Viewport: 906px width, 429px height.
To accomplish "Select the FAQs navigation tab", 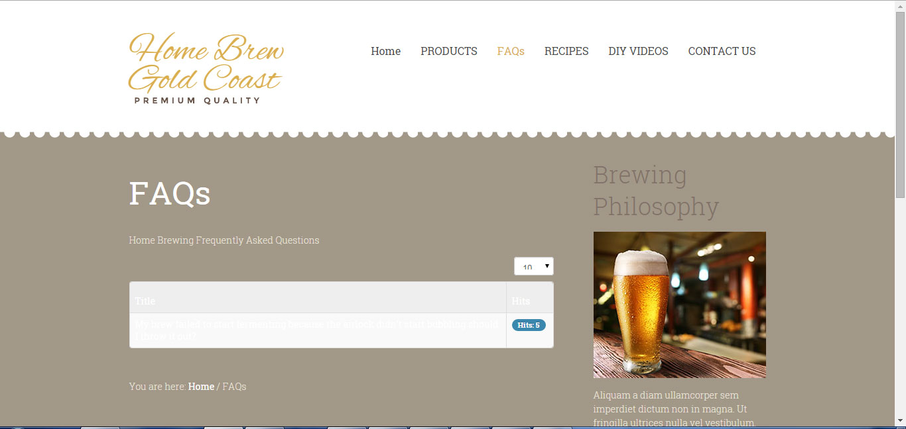I will click(x=511, y=51).
